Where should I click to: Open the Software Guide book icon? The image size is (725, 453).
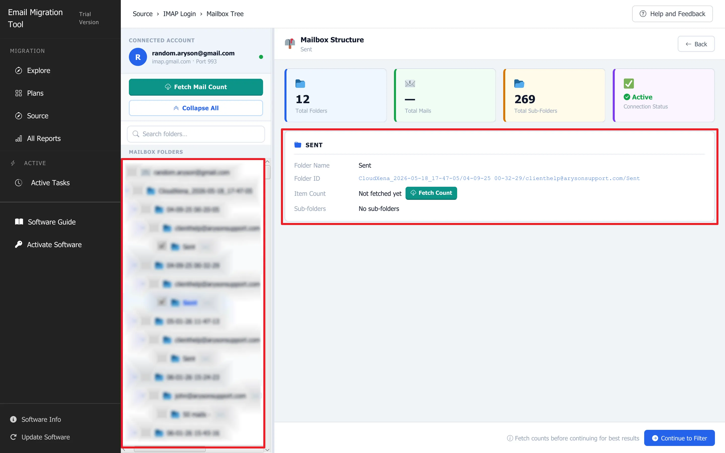(x=19, y=222)
